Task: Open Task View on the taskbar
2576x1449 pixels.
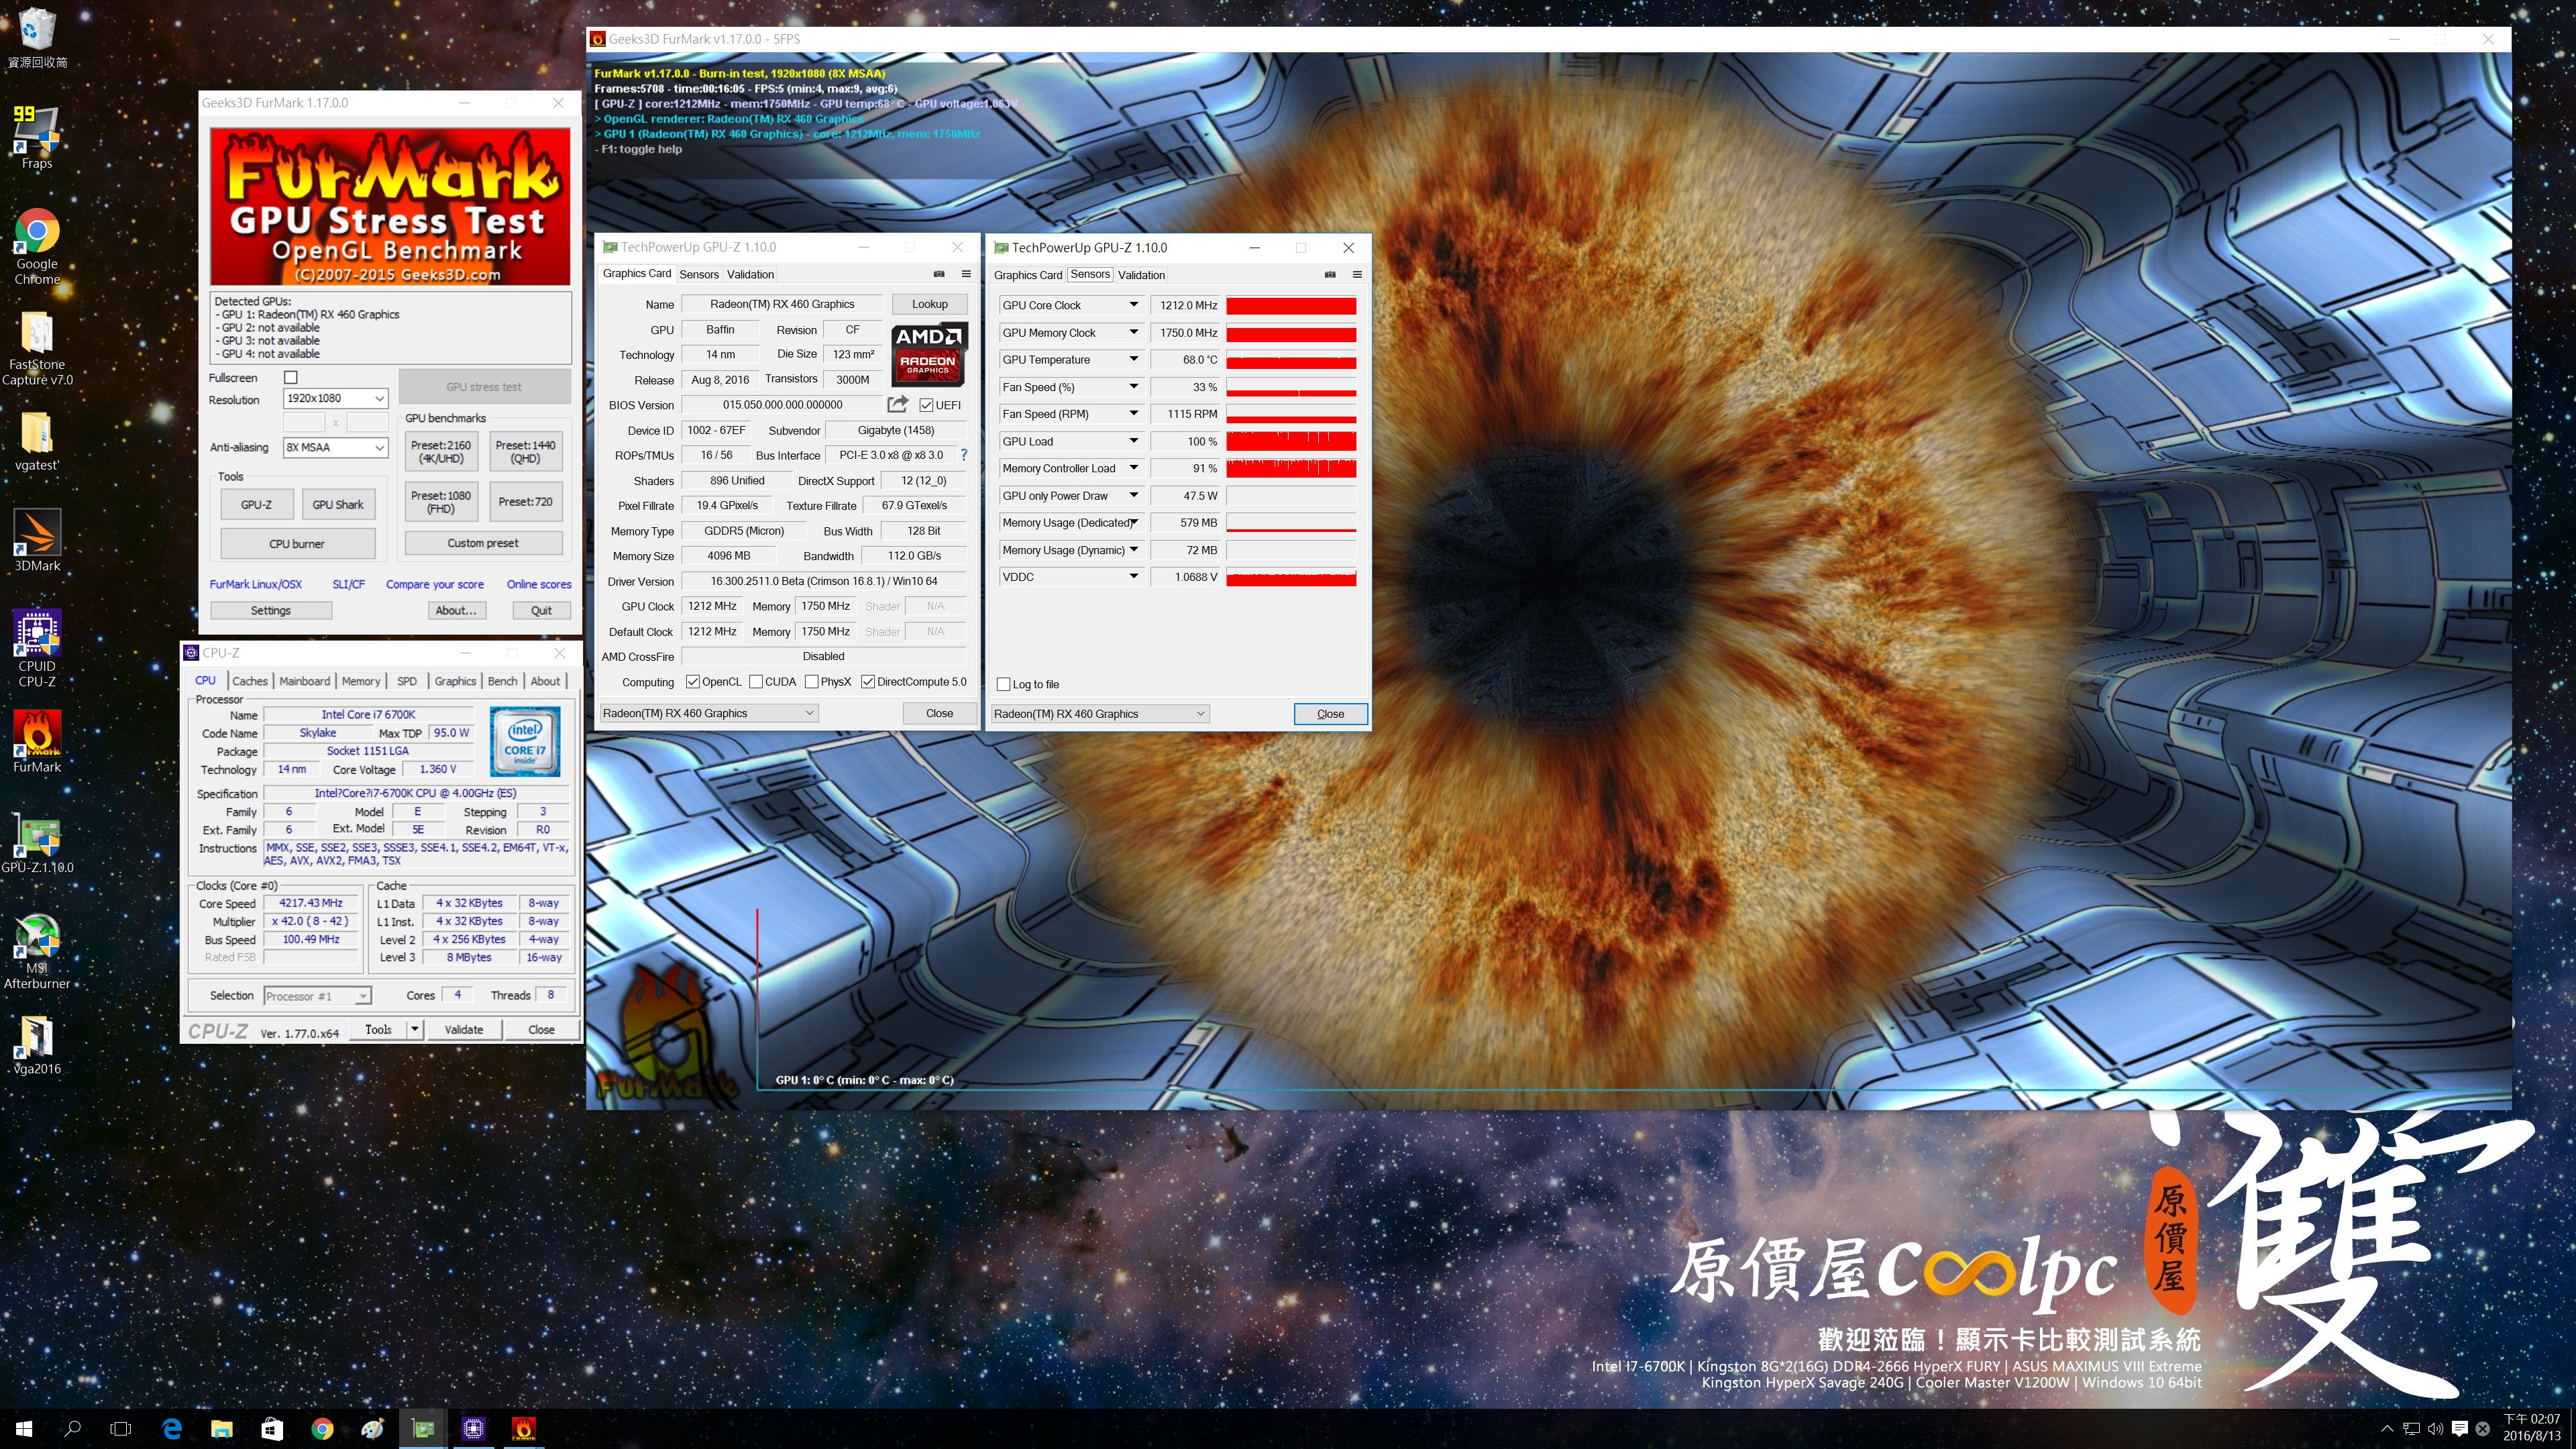Action: pyautogui.click(x=121, y=1429)
